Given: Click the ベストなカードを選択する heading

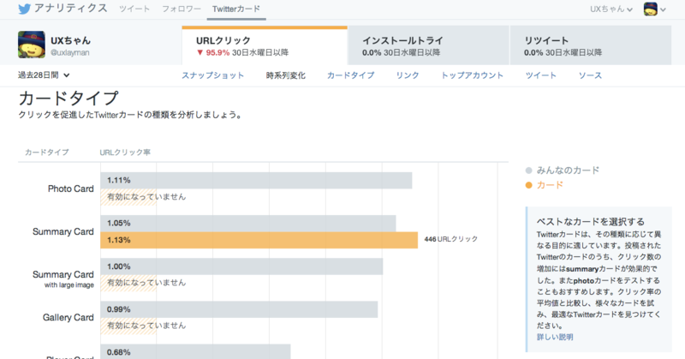Looking at the screenshot, I should coord(591,221).
